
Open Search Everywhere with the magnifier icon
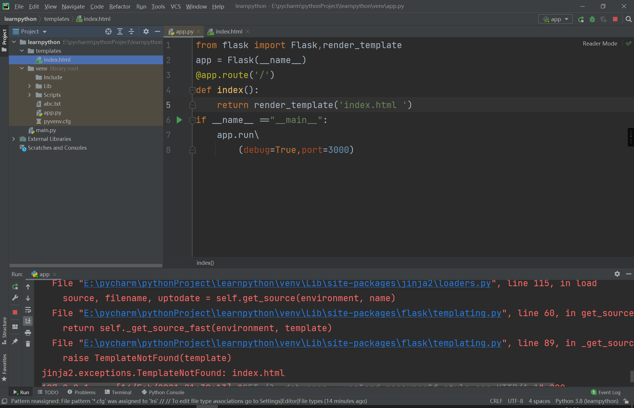tap(629, 19)
